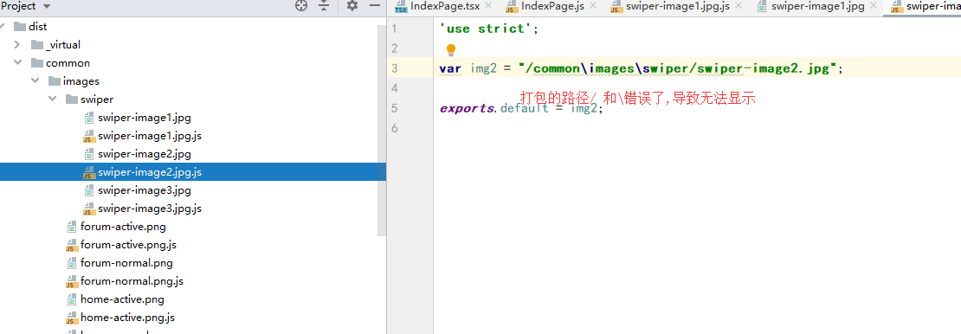The image size is (961, 334).
Task: Click the locate/select opened file target icon
Action: point(301,6)
